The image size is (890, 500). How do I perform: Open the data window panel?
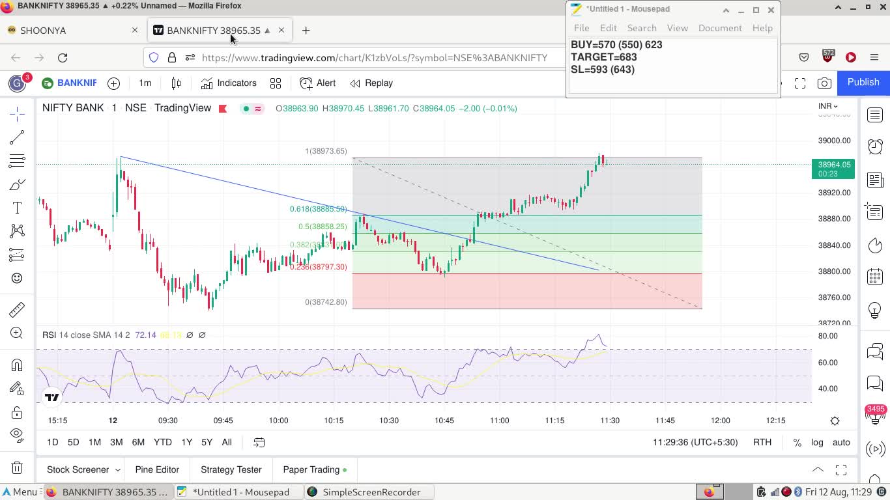tap(875, 212)
